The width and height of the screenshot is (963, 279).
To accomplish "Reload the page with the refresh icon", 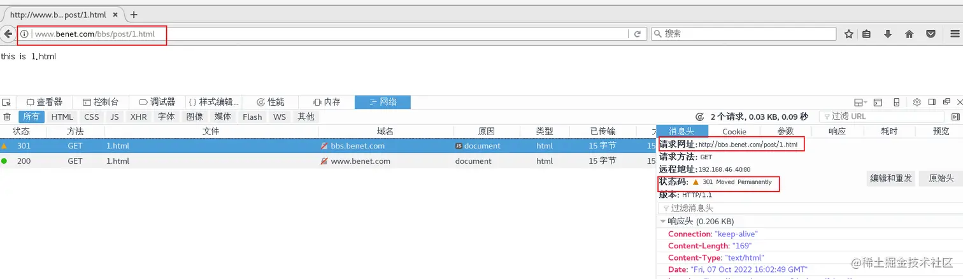I will click(636, 34).
